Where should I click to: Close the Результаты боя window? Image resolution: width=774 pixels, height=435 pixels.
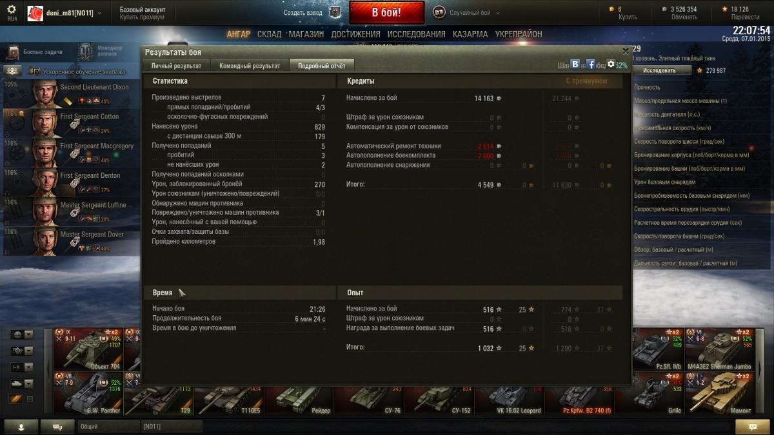click(x=625, y=50)
